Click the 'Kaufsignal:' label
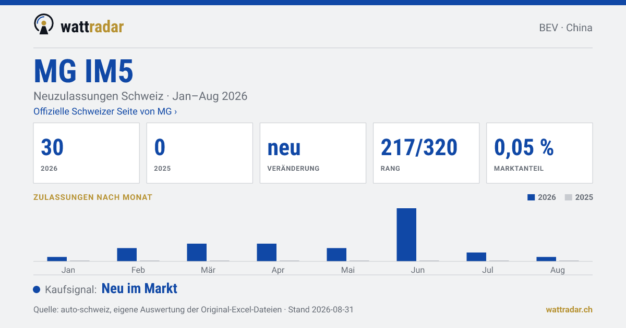Image resolution: width=626 pixels, height=328 pixels. (x=71, y=289)
